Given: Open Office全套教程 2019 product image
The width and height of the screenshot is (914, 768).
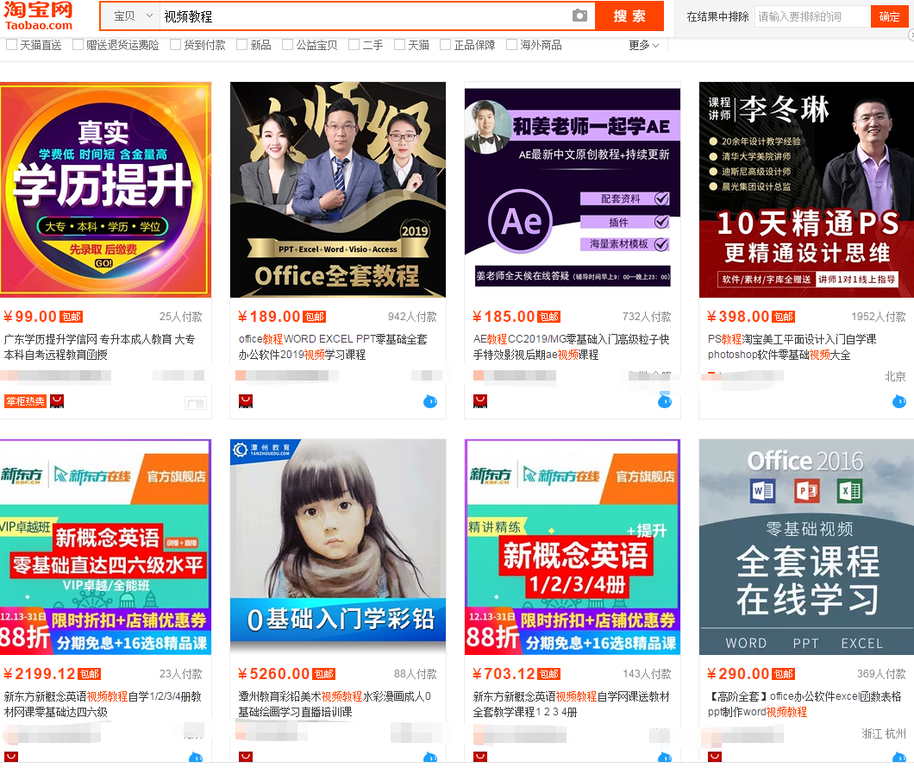Looking at the screenshot, I should tap(338, 190).
